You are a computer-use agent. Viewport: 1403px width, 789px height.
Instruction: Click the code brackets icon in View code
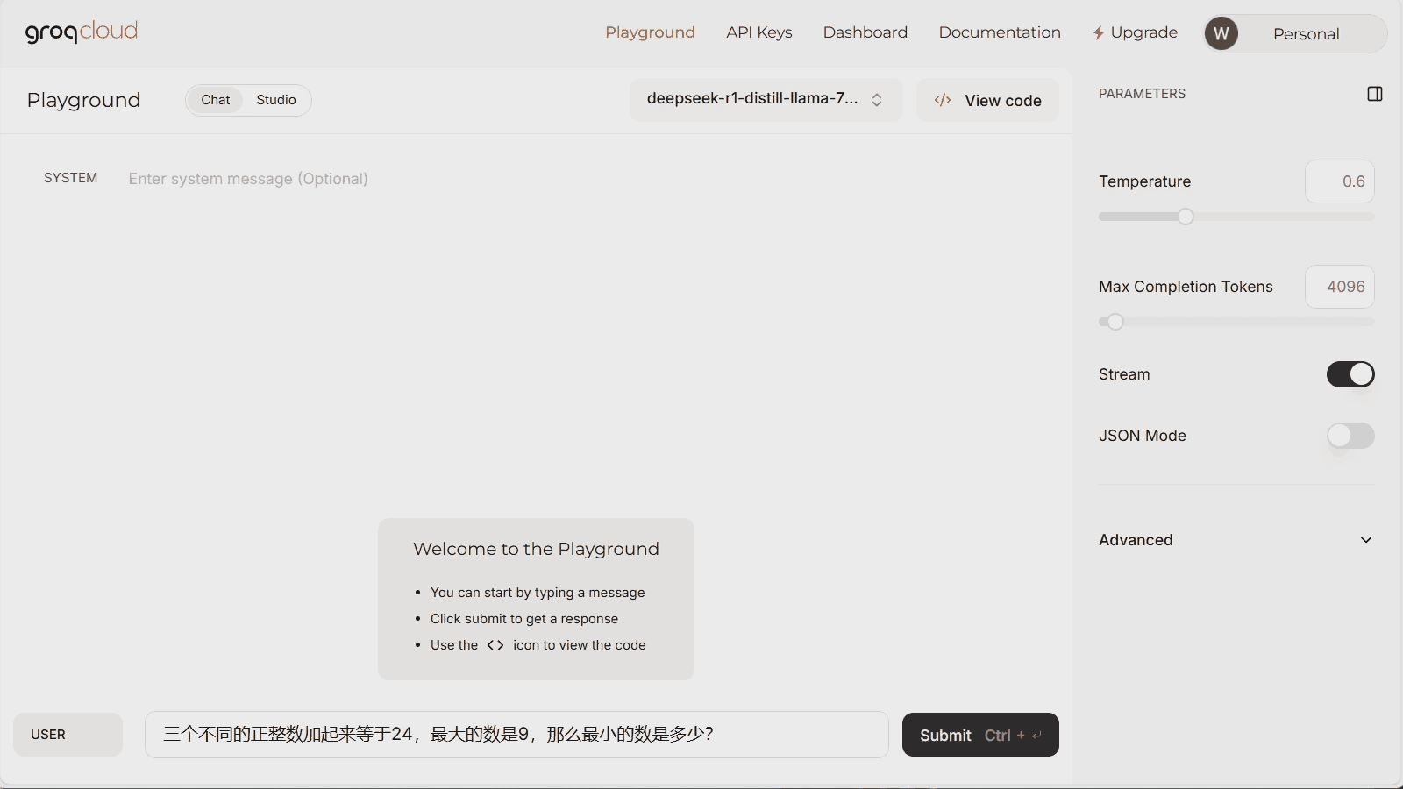[943, 100]
